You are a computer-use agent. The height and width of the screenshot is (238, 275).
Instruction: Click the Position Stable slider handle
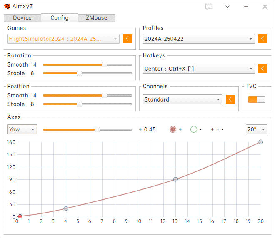coord(79,104)
